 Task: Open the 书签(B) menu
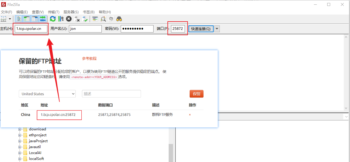click(89, 12)
